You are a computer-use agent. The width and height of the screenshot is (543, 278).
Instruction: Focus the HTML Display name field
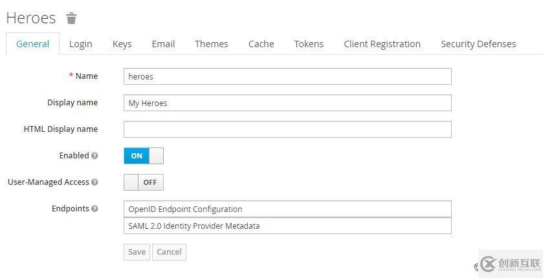pyautogui.click(x=287, y=129)
